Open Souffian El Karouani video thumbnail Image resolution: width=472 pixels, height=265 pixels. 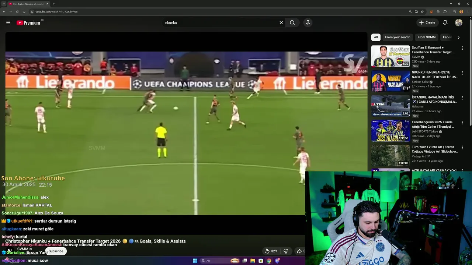coord(391,56)
